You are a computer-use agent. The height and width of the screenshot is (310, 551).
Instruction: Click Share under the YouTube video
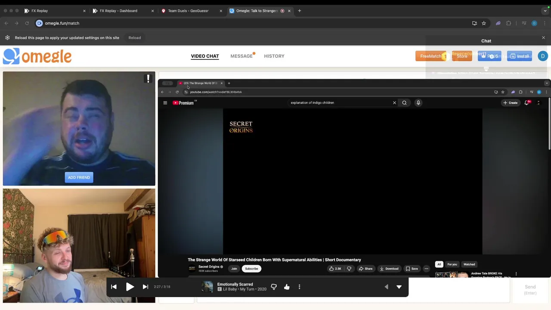[365, 269]
